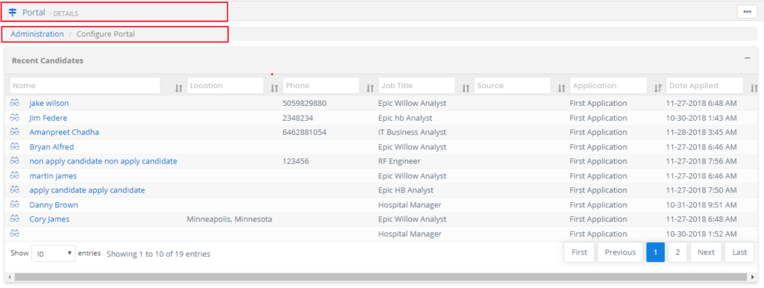This screenshot has width=764, height=288.
Task: Click Showing 1 to 10 of 19 entries
Action: [x=158, y=254]
